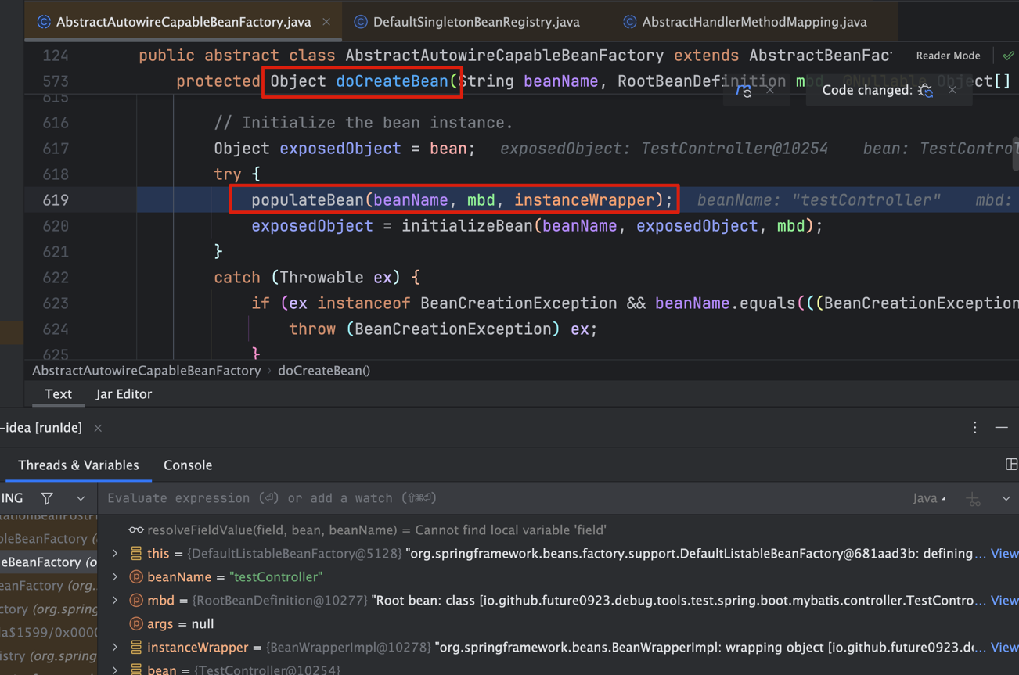Open the thread selector dropdown chevron

[81, 498]
